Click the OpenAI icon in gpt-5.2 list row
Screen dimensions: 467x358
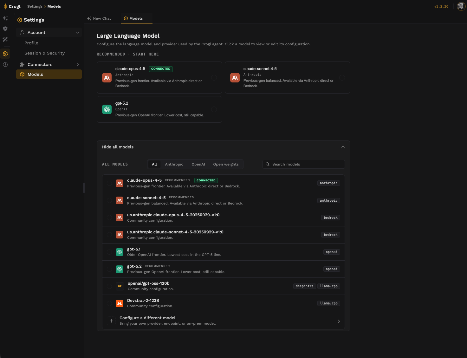pyautogui.click(x=120, y=269)
